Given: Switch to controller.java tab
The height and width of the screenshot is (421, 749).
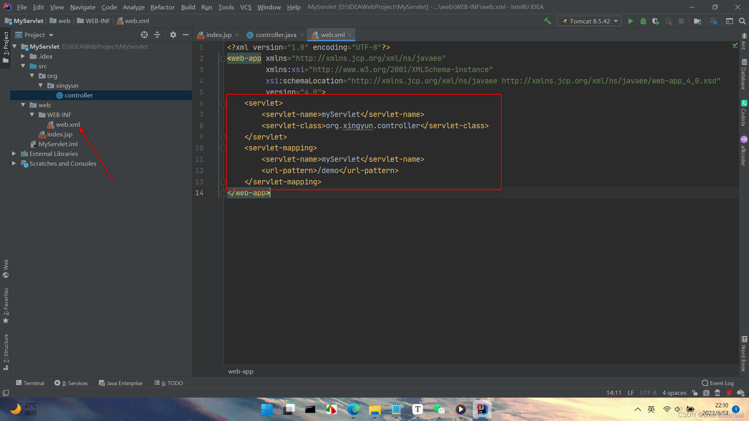Looking at the screenshot, I should point(275,35).
